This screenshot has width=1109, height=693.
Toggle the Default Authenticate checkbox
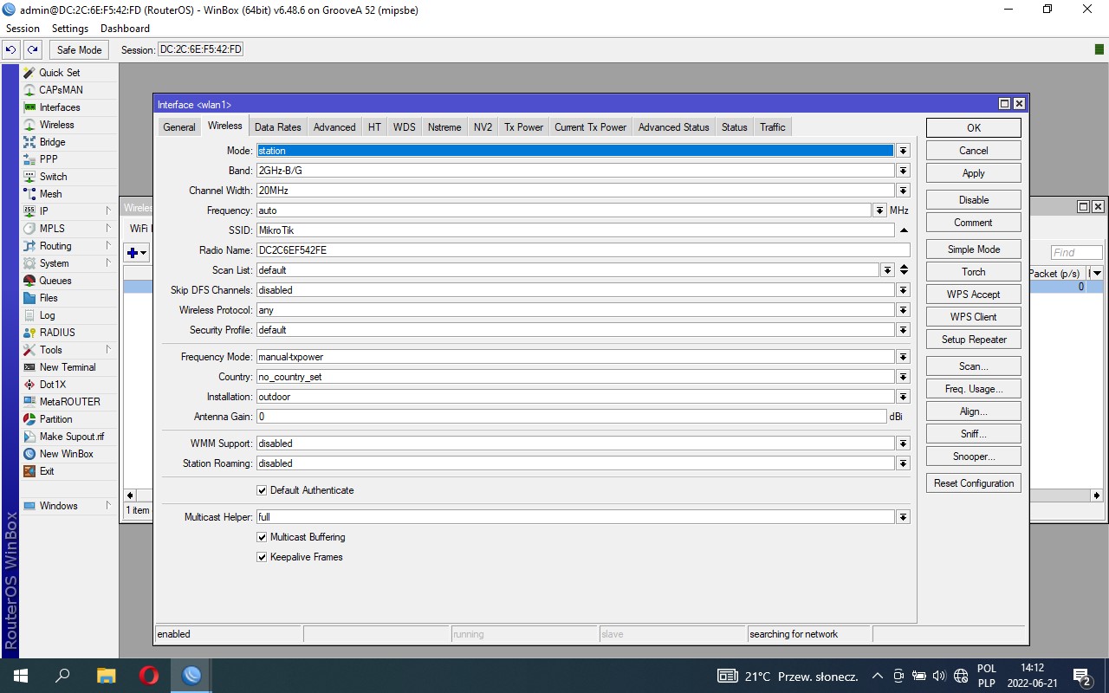262,490
